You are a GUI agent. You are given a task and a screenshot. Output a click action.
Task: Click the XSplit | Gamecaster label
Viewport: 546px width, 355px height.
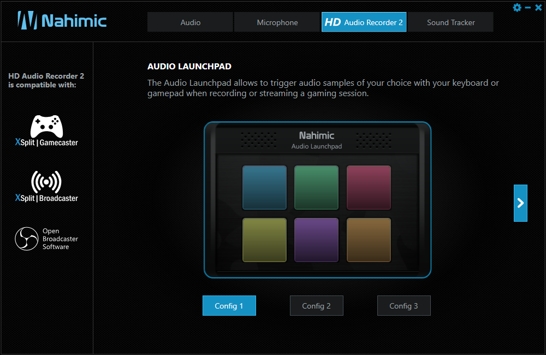click(x=46, y=142)
